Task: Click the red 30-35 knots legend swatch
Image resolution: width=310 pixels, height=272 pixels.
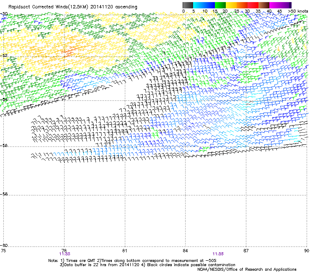Action: click(253, 5)
